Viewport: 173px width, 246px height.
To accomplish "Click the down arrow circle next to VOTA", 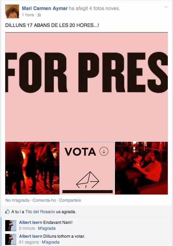I will point(104,151).
